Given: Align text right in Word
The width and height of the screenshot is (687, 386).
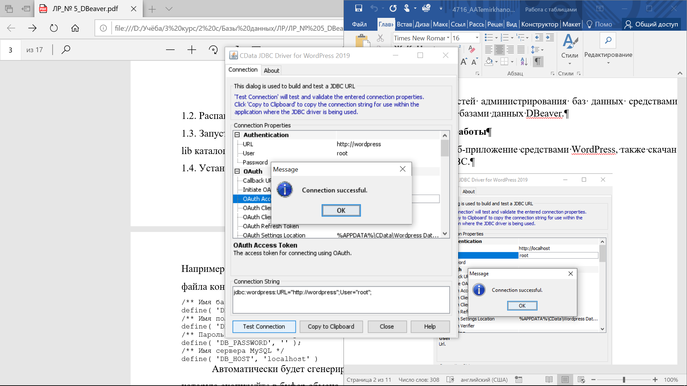Looking at the screenshot, I should pyautogui.click(x=510, y=50).
